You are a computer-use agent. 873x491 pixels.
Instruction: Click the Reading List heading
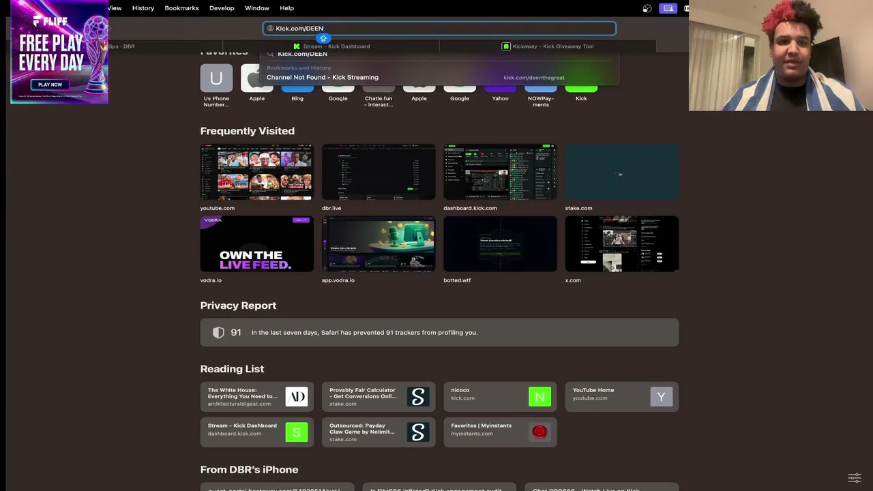[232, 369]
